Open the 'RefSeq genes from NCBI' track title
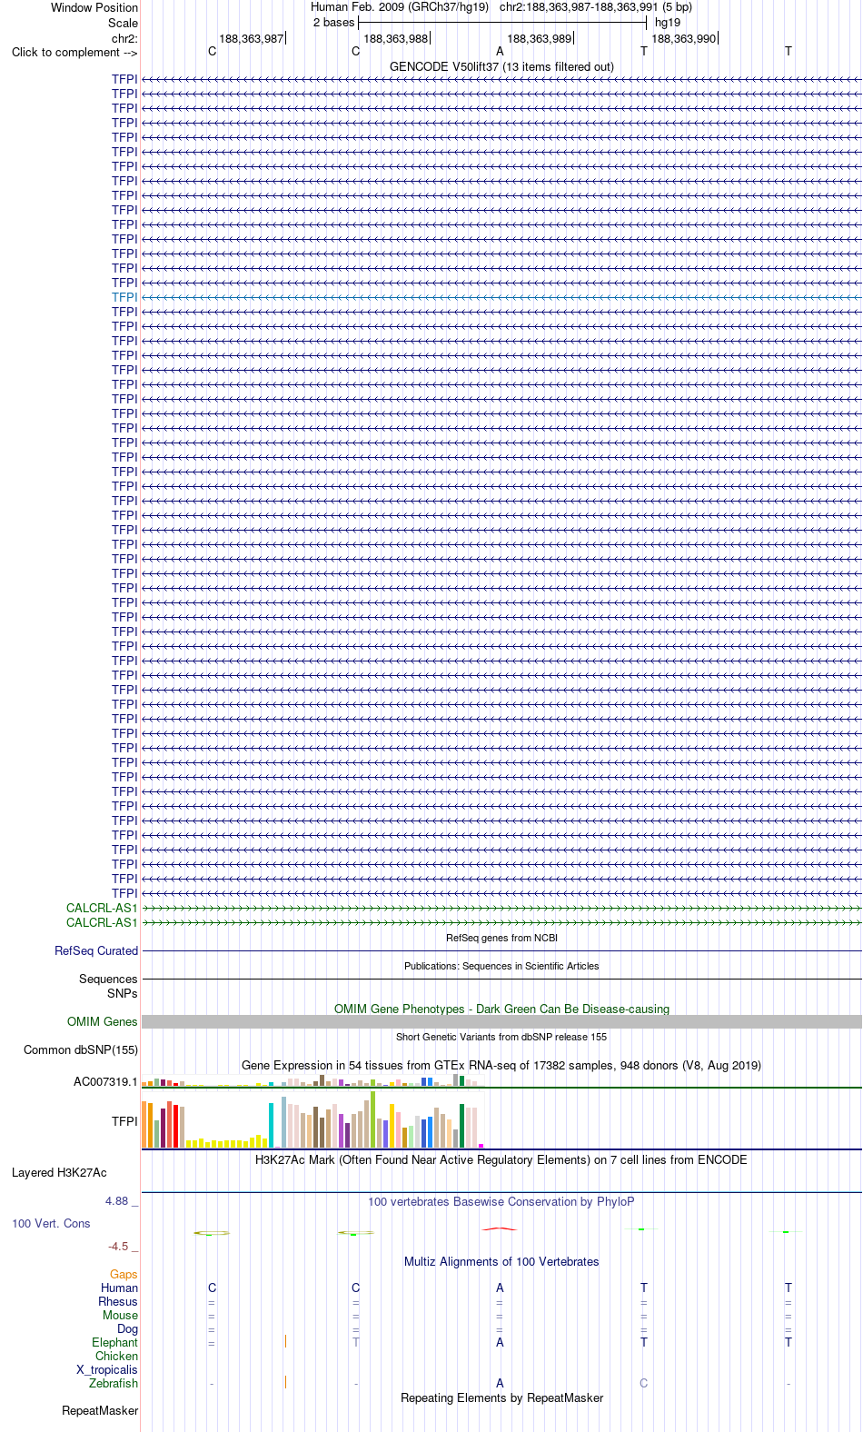 tap(501, 938)
